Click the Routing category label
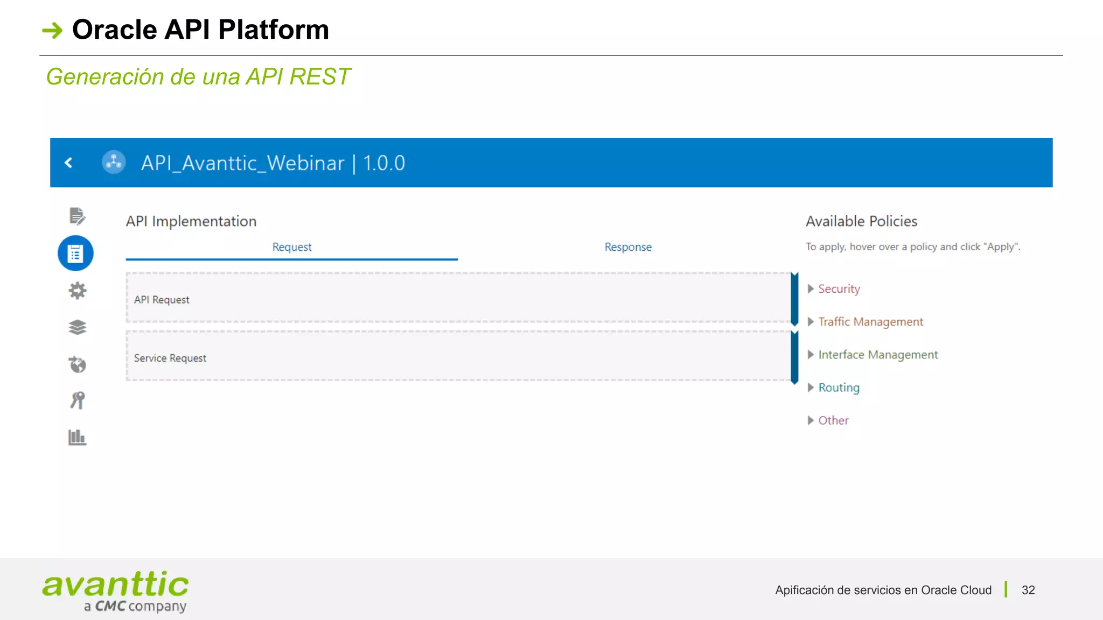 pyautogui.click(x=839, y=387)
